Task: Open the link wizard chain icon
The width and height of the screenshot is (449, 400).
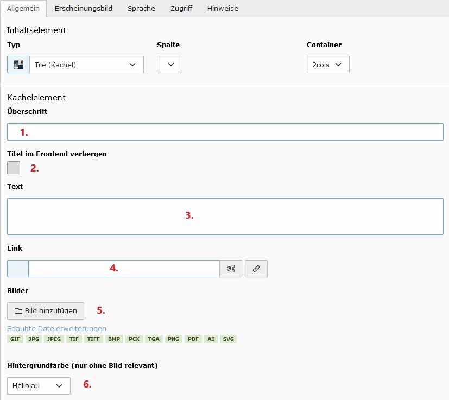Action: click(256, 269)
